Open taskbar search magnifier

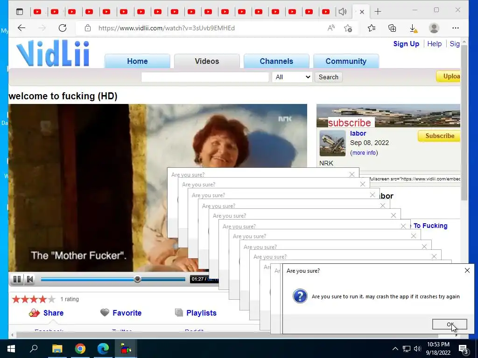pyautogui.click(x=34, y=349)
